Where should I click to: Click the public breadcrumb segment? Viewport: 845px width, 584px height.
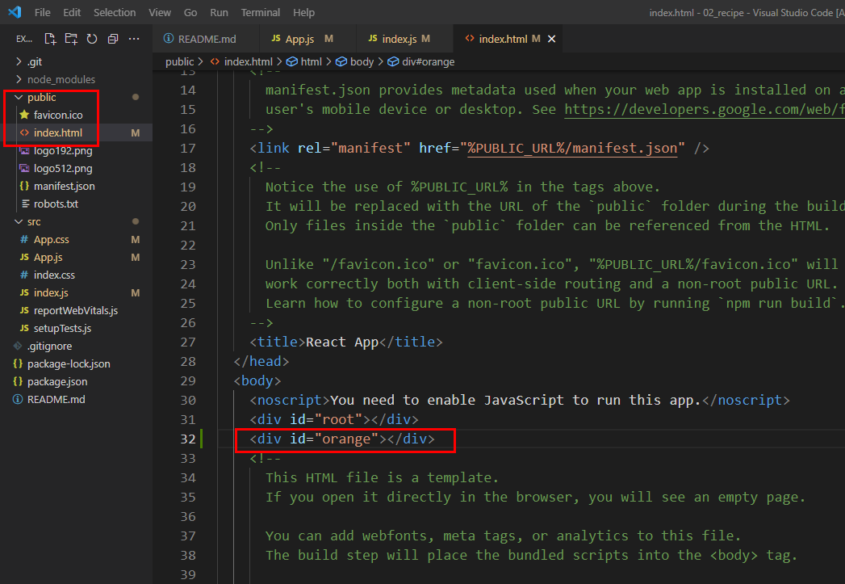point(179,62)
